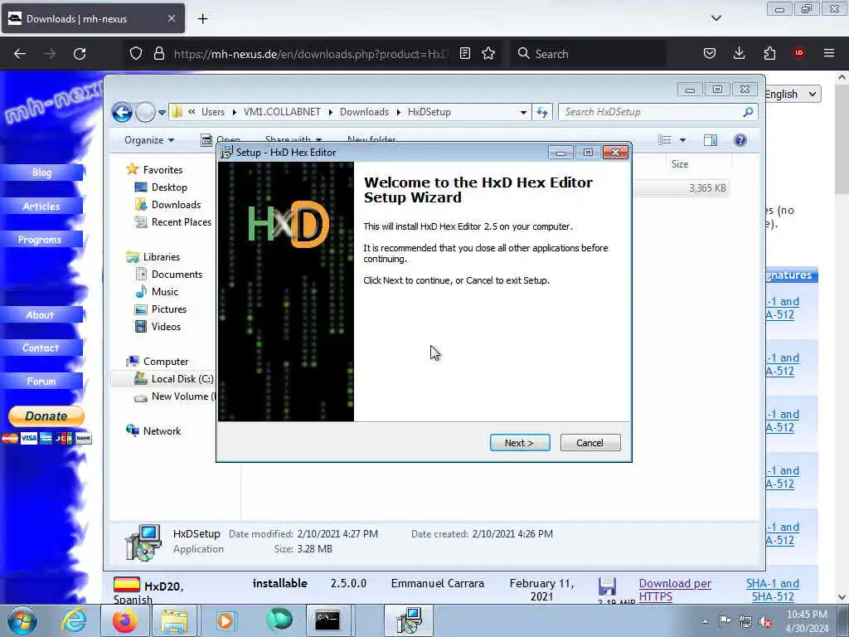Viewport: 849px width, 637px height.
Task: Click the PayPal Donate button
Action: [x=46, y=416]
